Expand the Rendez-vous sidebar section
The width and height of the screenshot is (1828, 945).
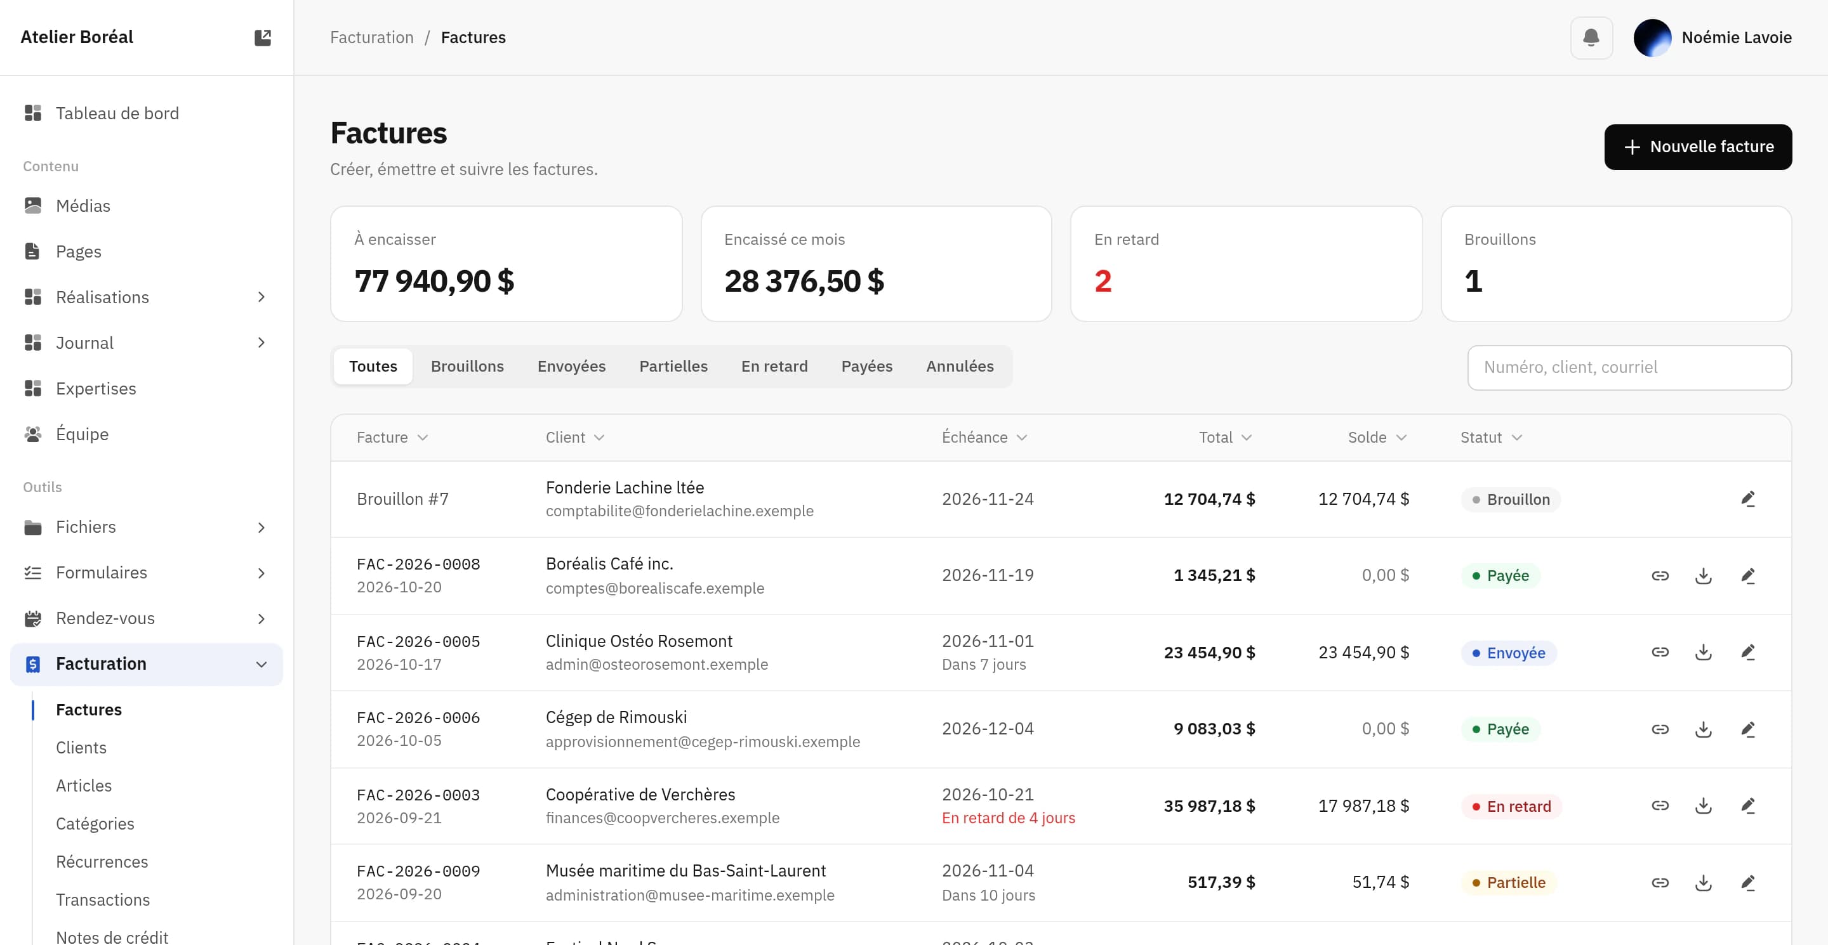[x=261, y=619]
